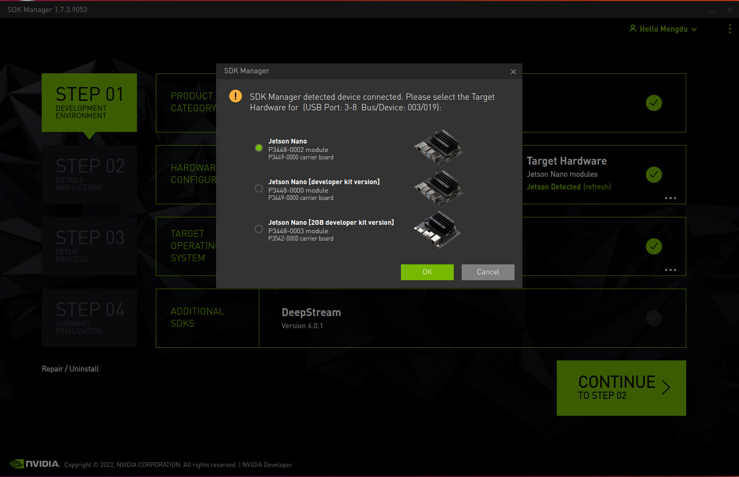The image size is (739, 477).
Task: Click the Jetson Nano modules text
Action: 562,174
